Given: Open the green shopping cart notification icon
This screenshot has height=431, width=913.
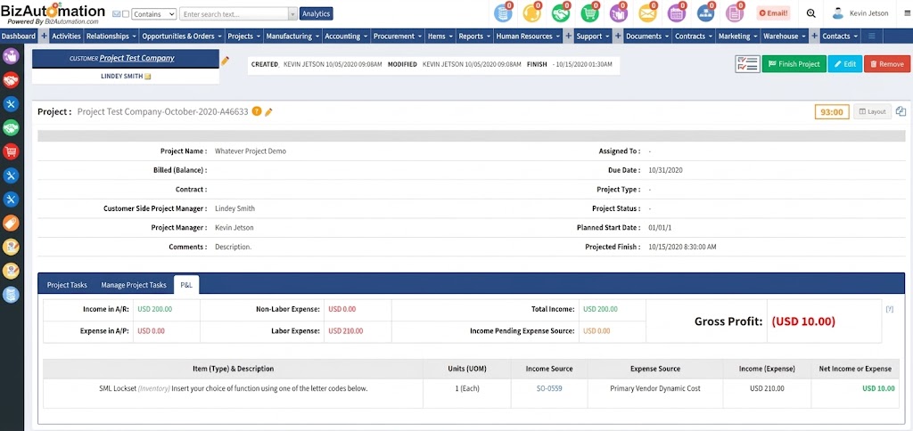Looking at the screenshot, I should pyautogui.click(x=589, y=12).
